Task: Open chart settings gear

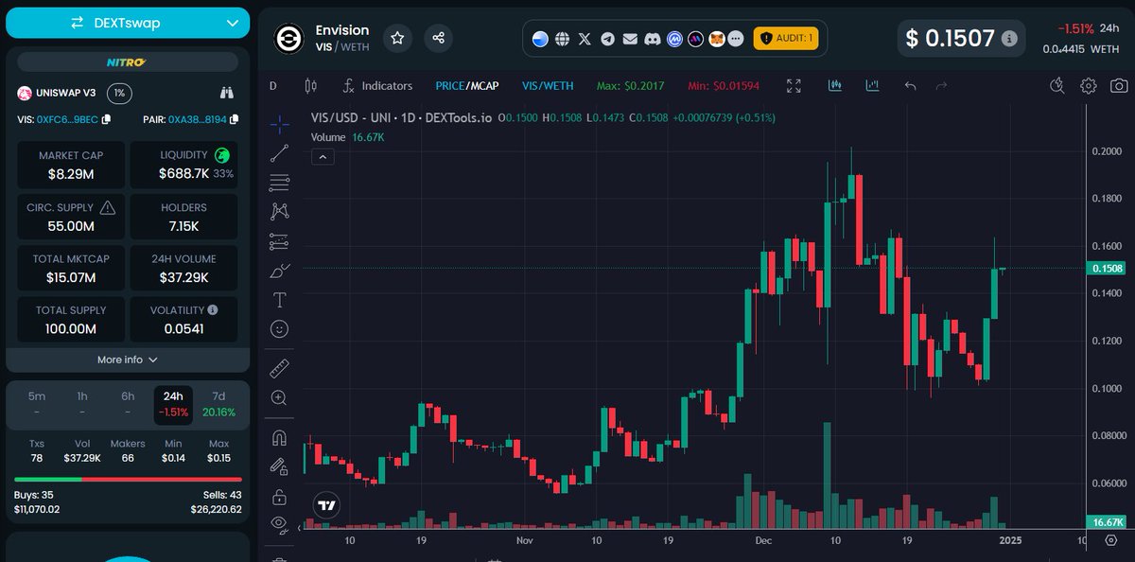Action: [1089, 86]
